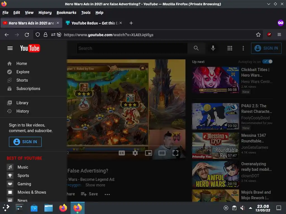Open a new browser tab

click(131, 23)
